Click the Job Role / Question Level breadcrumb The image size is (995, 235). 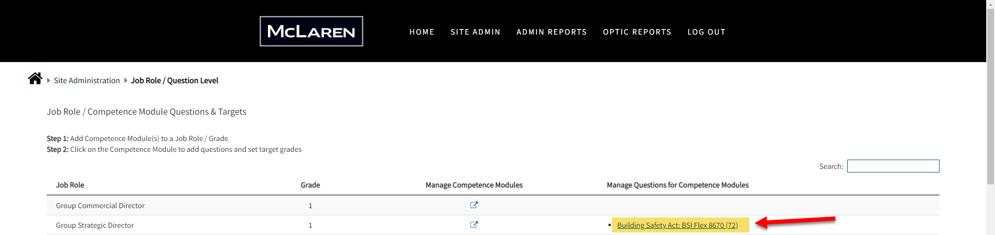click(x=175, y=81)
